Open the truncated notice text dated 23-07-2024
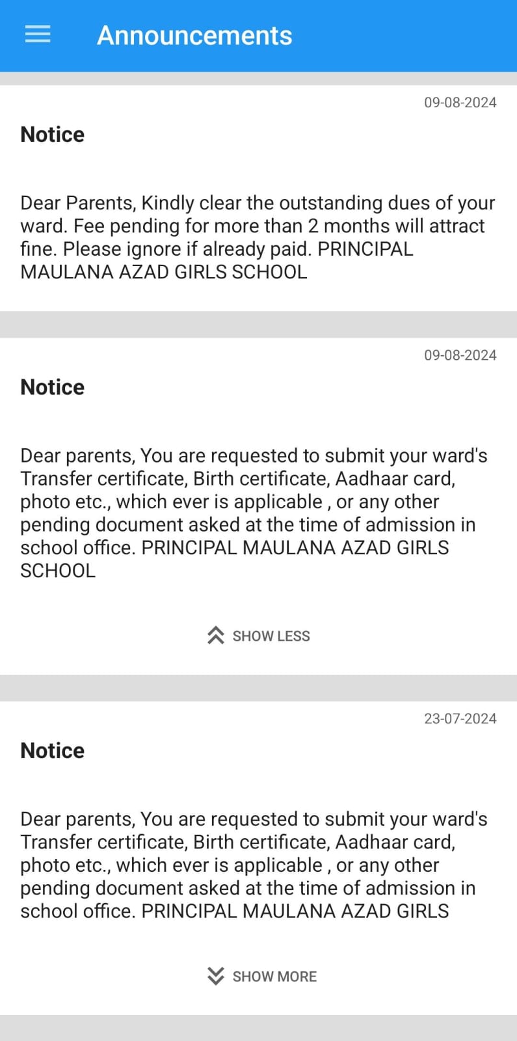The height and width of the screenshot is (1041, 517). click(x=254, y=865)
